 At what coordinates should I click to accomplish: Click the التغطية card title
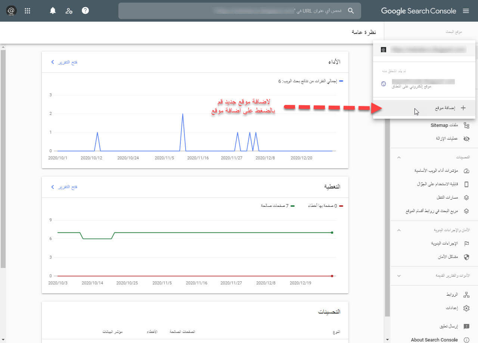click(x=332, y=186)
